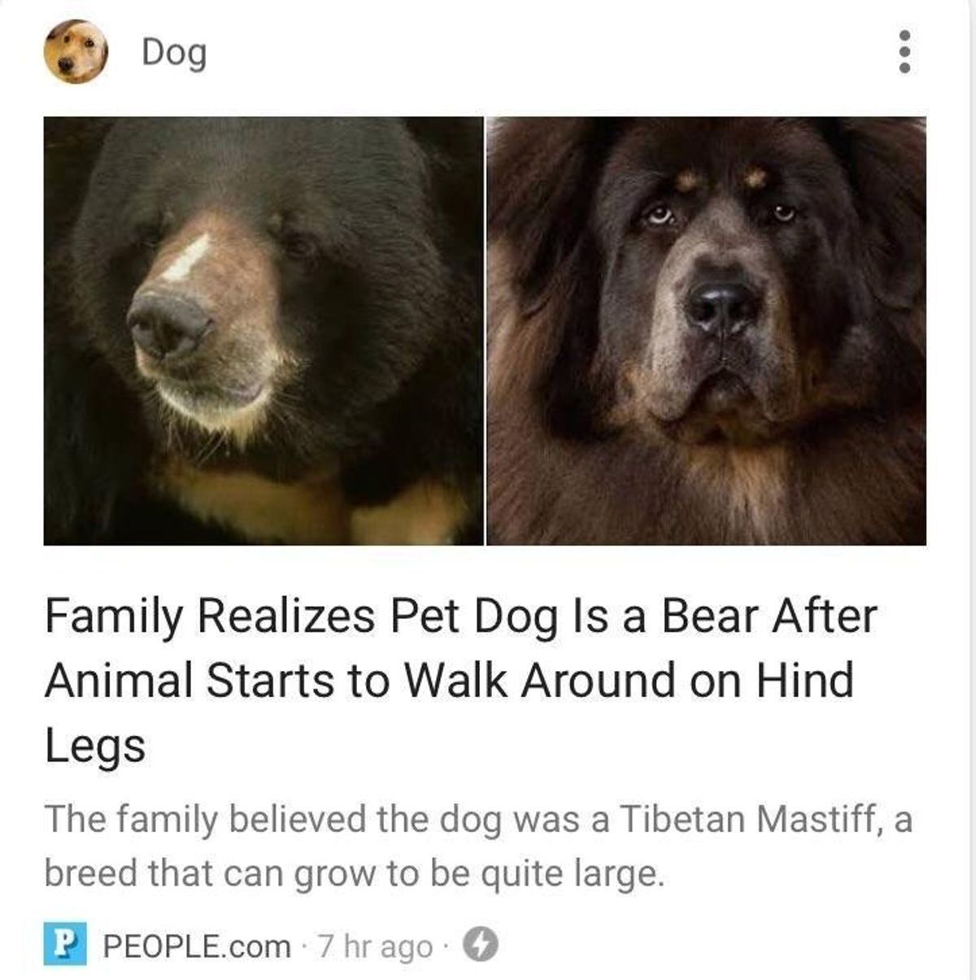Click 'Tibetan Mastiff' in the description
Screen dimensions: 976x980
pos(750,819)
